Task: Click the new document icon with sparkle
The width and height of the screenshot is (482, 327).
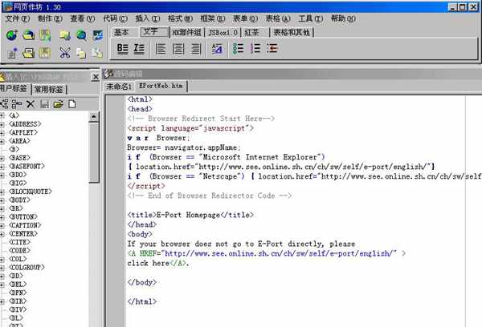Action: pos(12,53)
